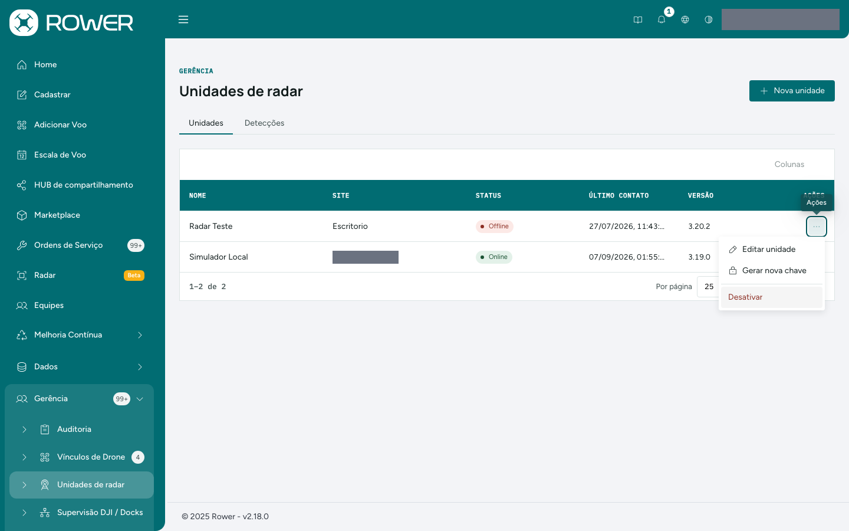Go to Home in the sidebar
This screenshot has width=849, height=531.
pos(79,65)
